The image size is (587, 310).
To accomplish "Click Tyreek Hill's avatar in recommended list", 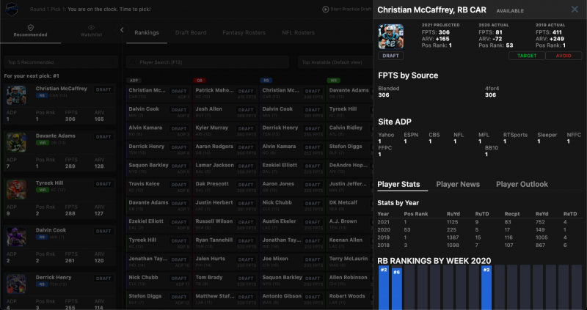I will 17,189.
